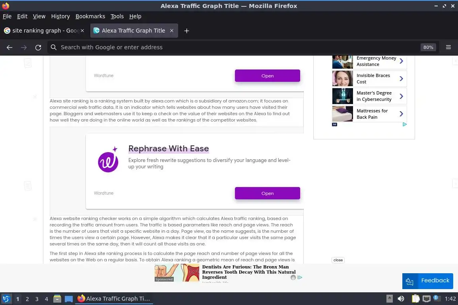Click the tooth decay ad image
The image size is (458, 305).
point(177,272)
